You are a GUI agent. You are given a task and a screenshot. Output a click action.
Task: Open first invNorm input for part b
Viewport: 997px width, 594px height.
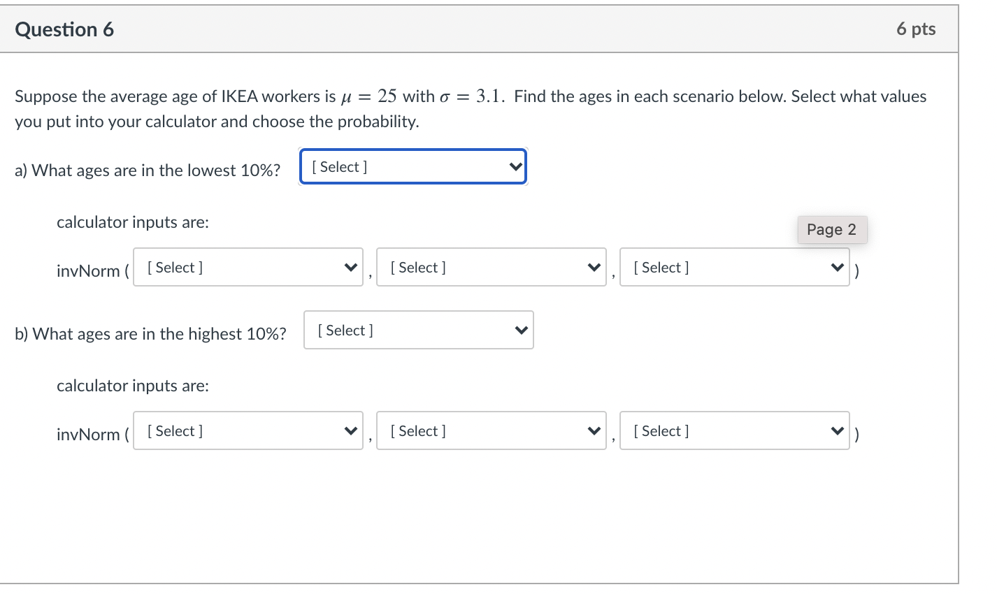(248, 431)
